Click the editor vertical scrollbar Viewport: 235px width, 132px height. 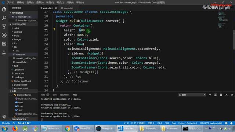(x=234, y=40)
